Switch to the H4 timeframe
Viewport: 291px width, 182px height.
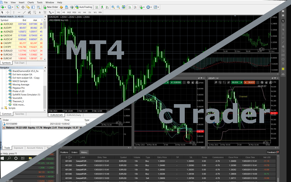click(x=84, y=12)
